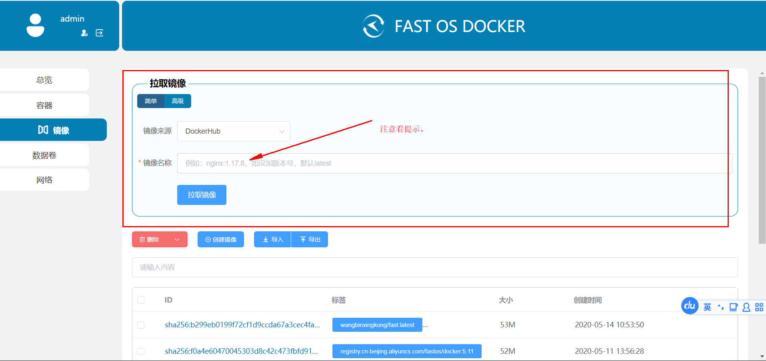Click the page vertical scrollbar thumb
Image resolution: width=766 pixels, height=361 pixels.
pos(762,160)
